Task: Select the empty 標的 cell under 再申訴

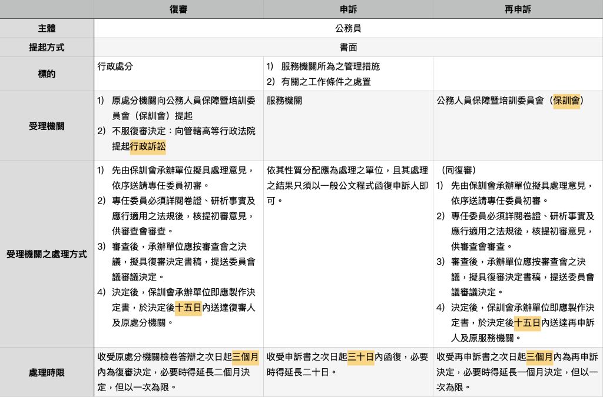Action: (518, 74)
